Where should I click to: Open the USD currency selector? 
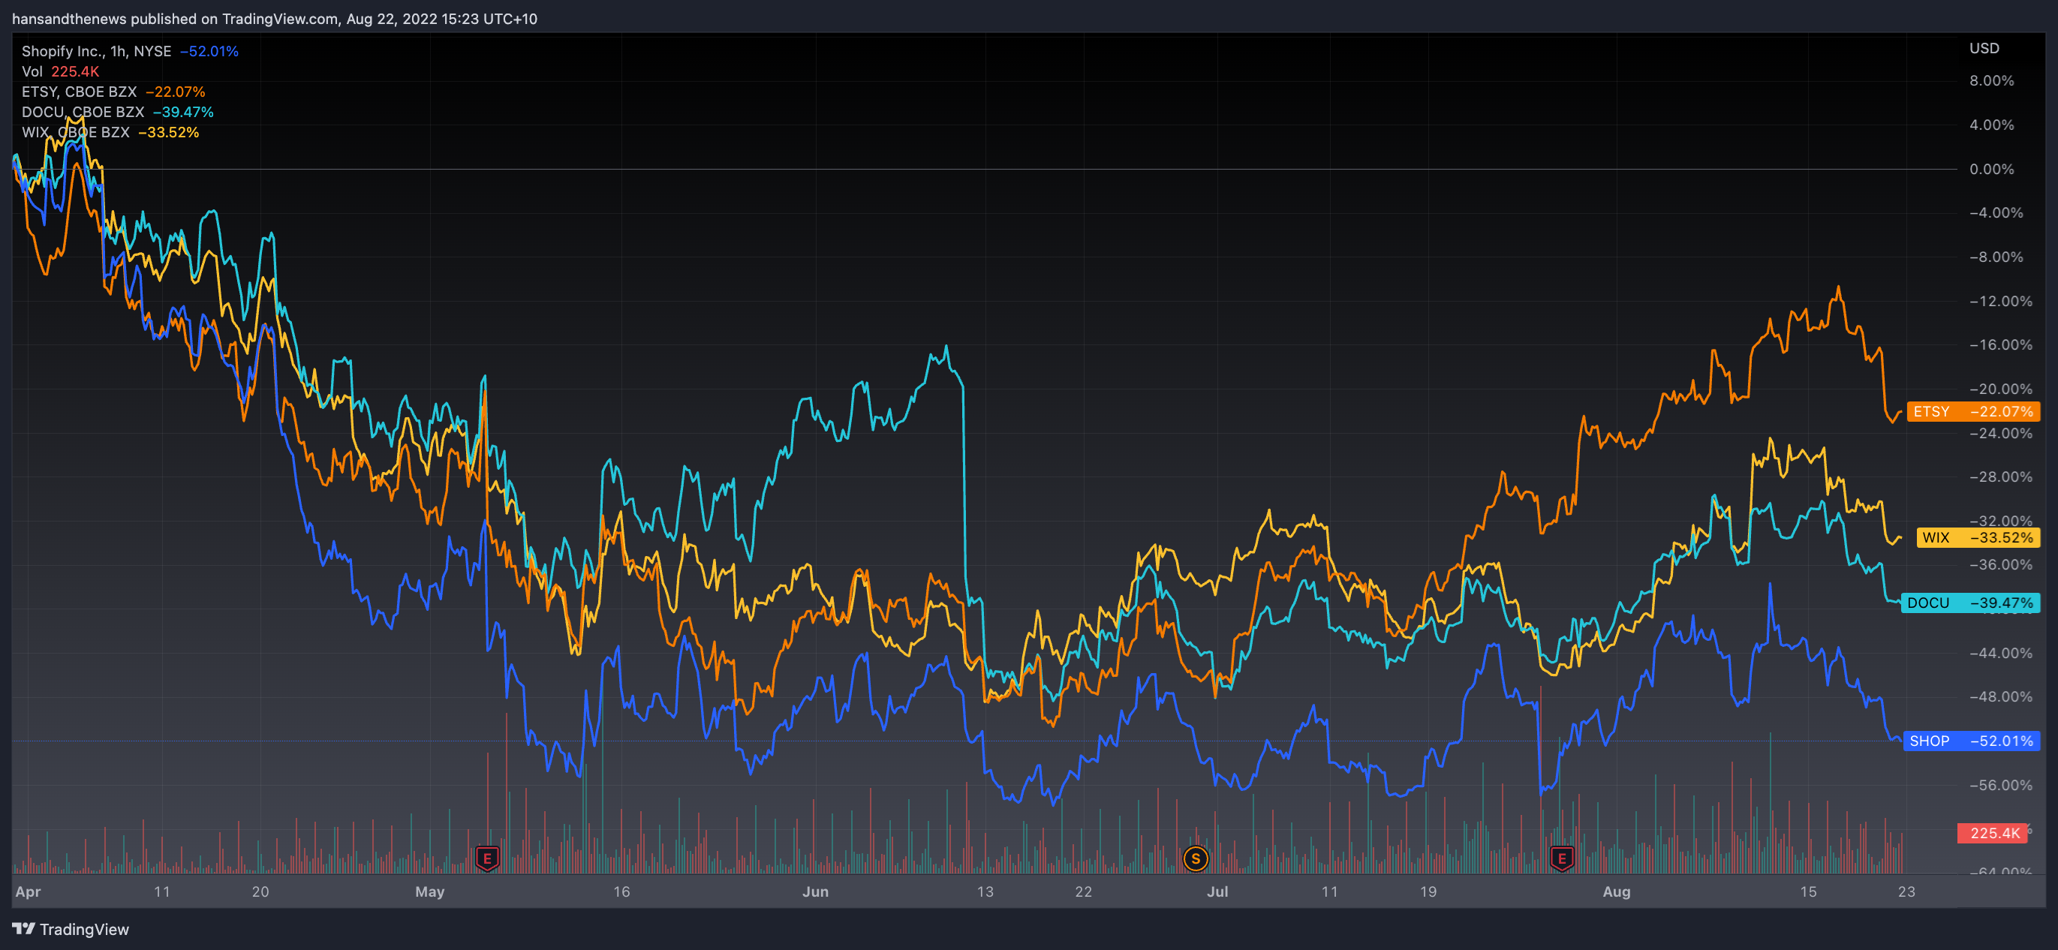1984,49
